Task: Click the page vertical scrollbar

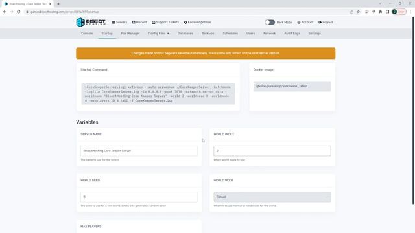Action: pos(413,111)
